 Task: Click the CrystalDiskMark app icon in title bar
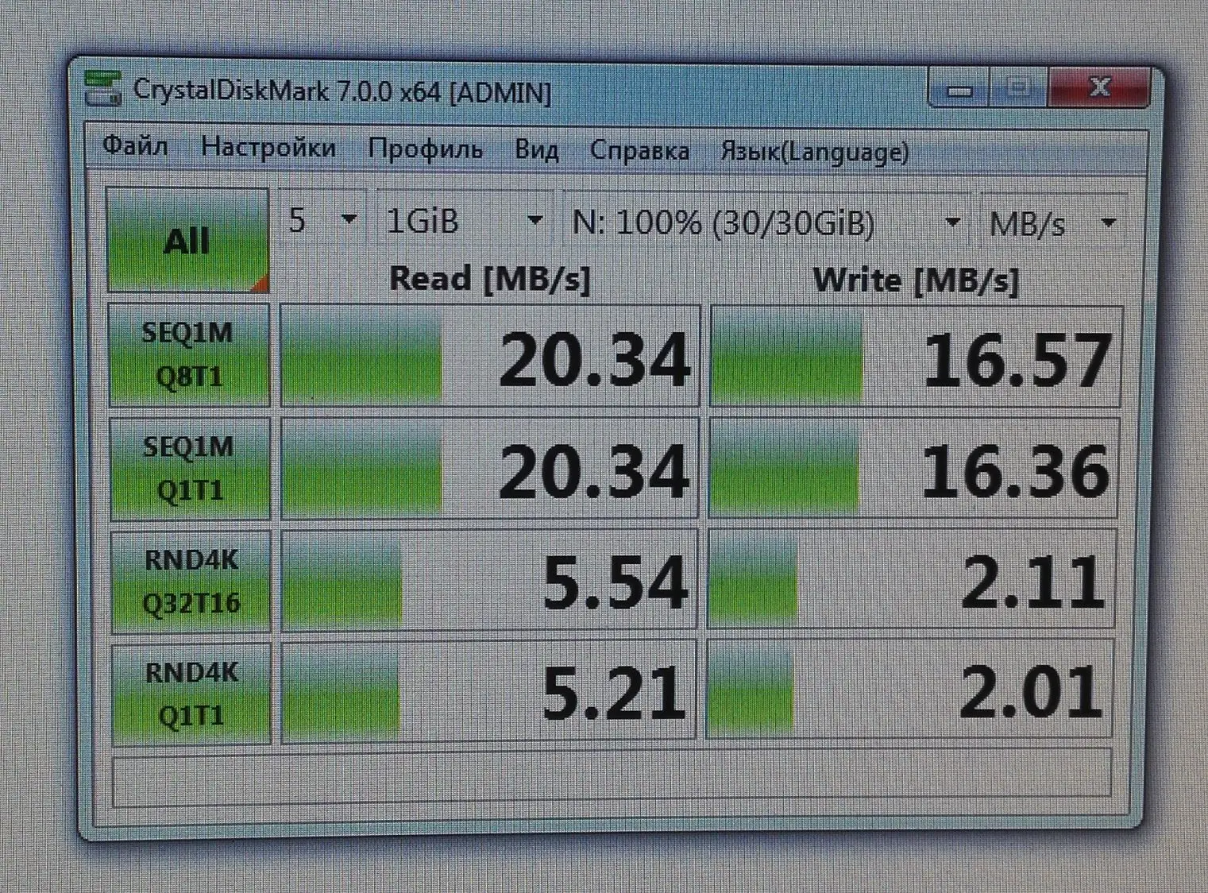coord(103,88)
